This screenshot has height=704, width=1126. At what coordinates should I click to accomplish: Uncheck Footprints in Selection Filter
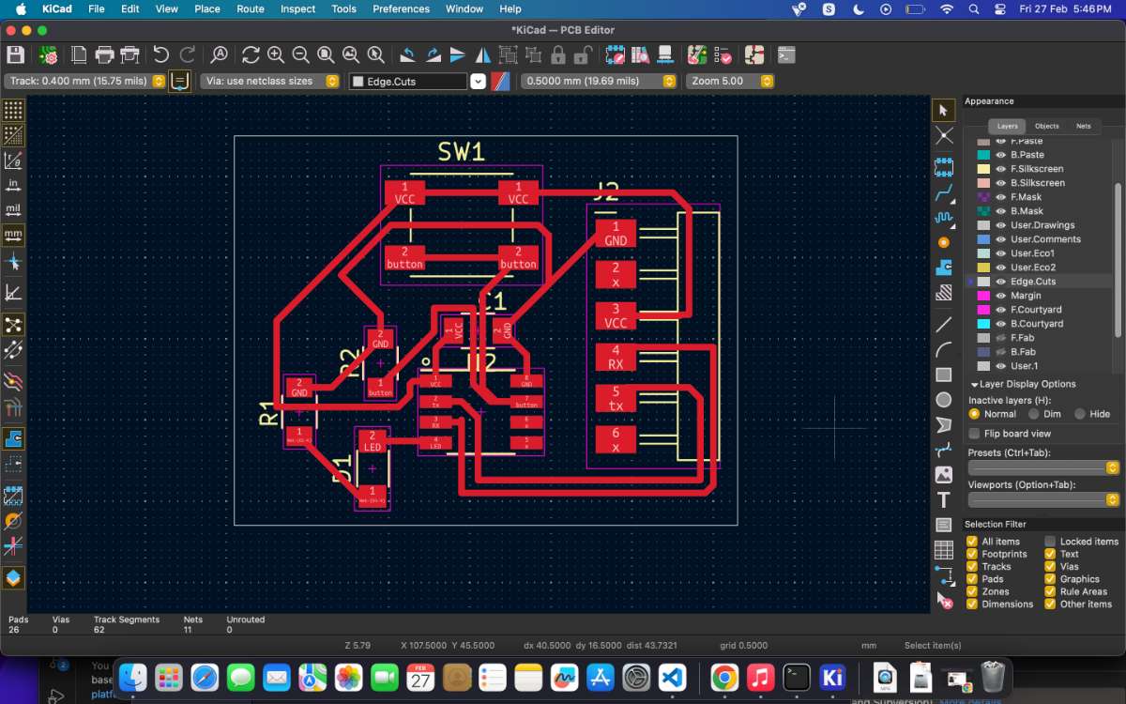pos(973,554)
